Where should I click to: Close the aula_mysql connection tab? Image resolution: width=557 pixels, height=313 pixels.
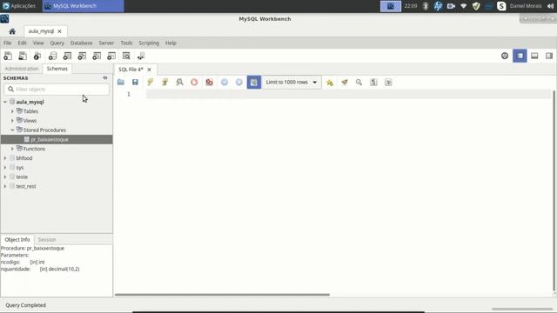pos(60,31)
